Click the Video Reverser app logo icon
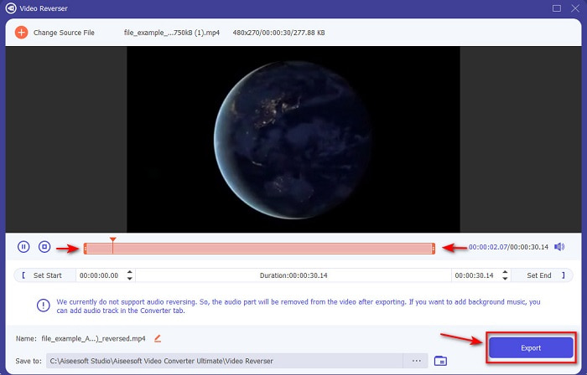This screenshot has width=587, height=375. tap(10, 8)
